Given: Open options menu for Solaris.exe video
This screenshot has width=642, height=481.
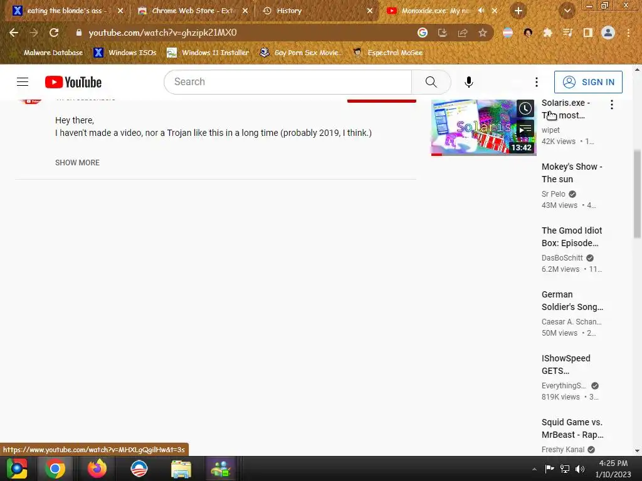Looking at the screenshot, I should point(612,105).
